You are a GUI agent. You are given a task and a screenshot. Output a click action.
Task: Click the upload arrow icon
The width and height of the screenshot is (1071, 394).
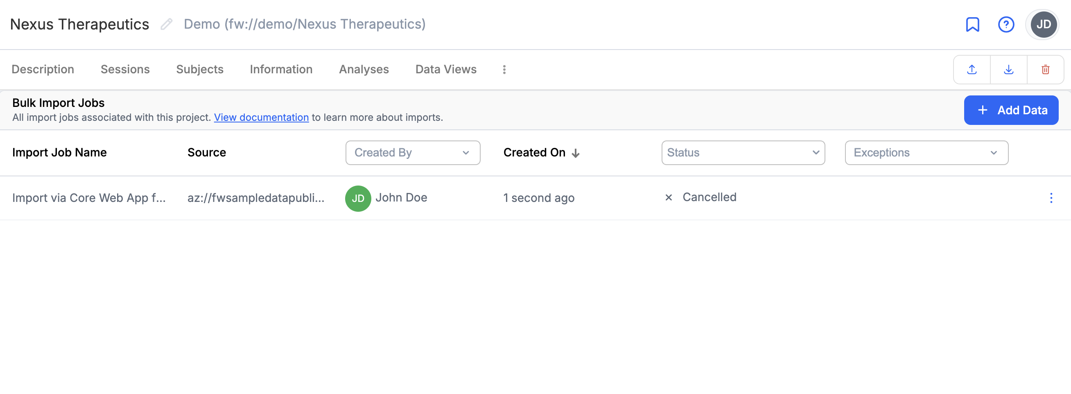click(x=972, y=70)
